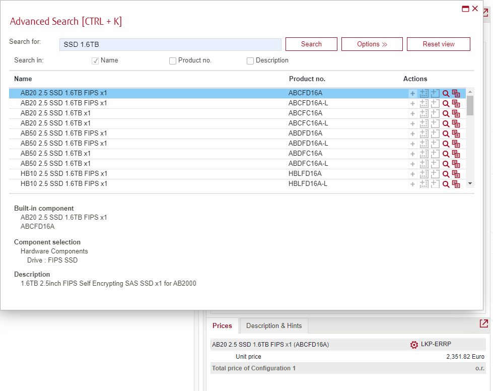Click the 2,351.82 Euro unit price
493x391 pixels.
[x=465, y=356]
